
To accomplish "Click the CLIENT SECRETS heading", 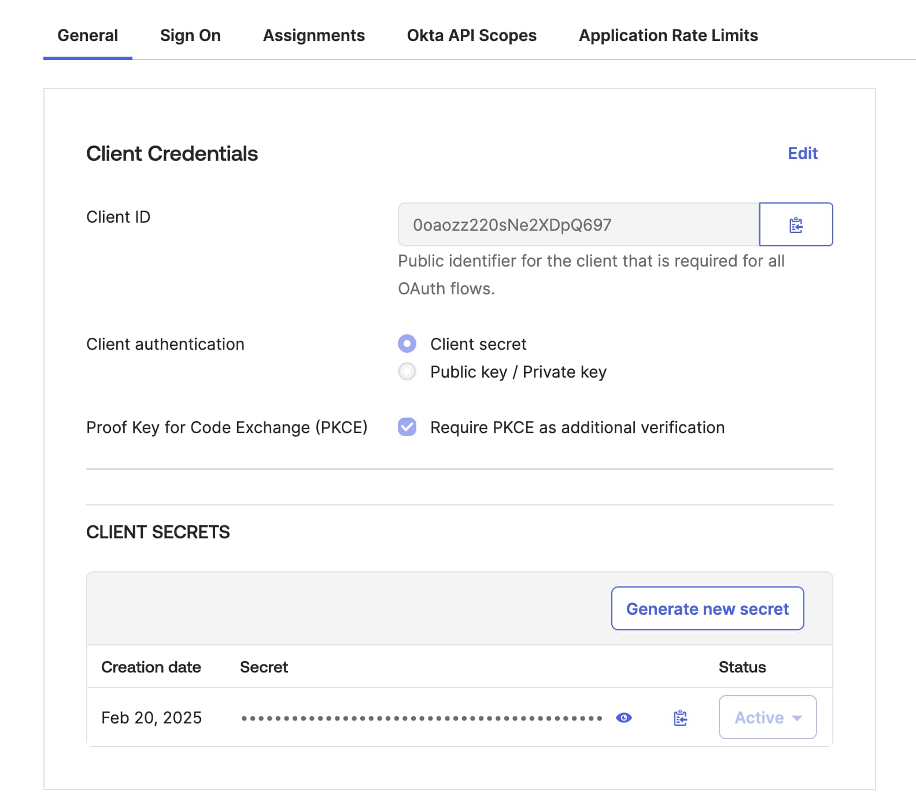I will click(158, 532).
